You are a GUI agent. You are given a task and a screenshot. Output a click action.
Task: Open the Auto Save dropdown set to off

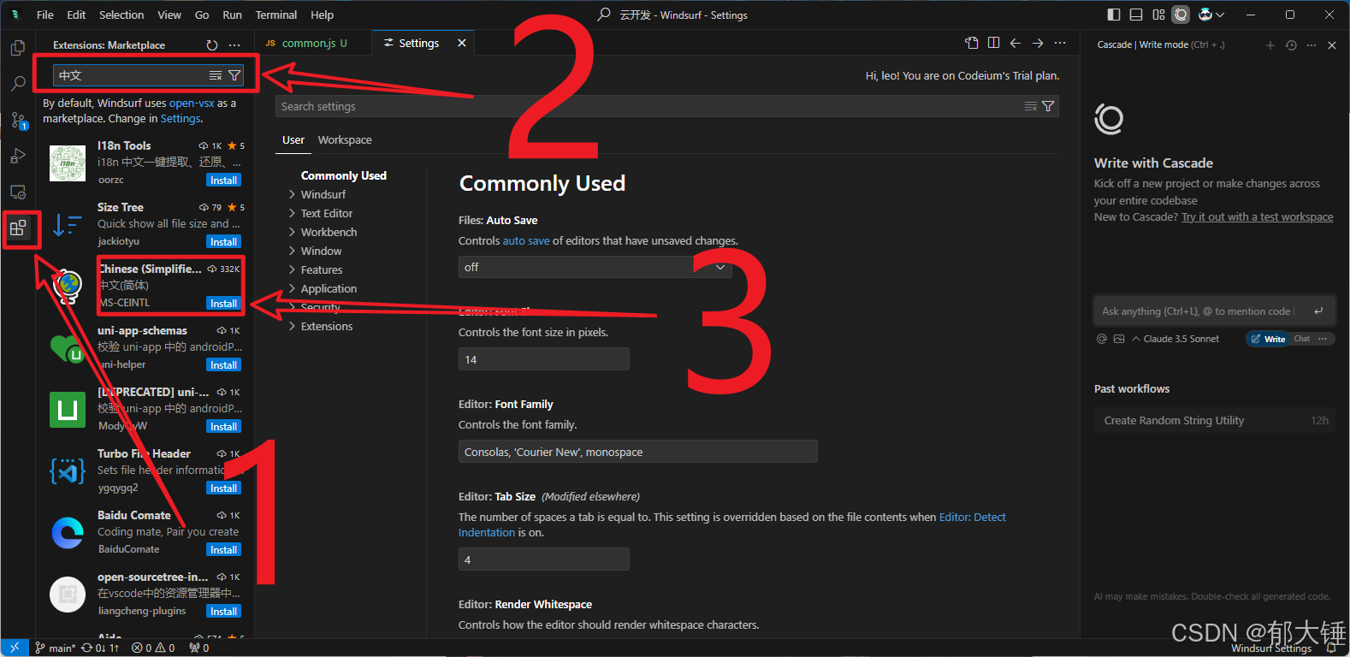[x=595, y=267]
